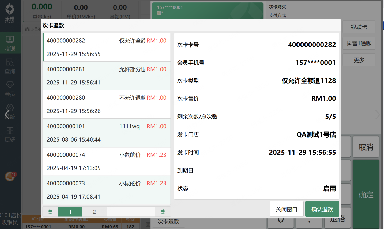Click the large green 确定 button
This screenshot has height=229, width=384.
[366, 195]
